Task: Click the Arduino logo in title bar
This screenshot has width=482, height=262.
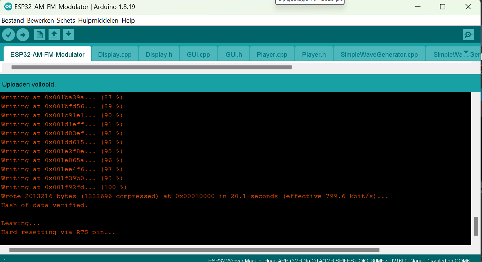Action: click(8, 7)
